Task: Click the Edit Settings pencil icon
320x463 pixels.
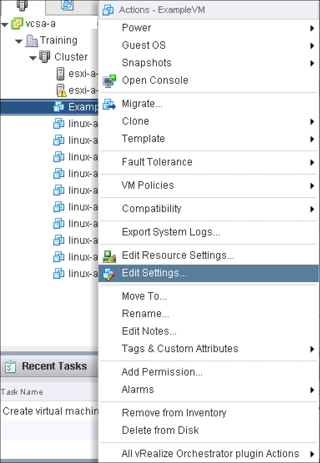Action: [109, 274]
